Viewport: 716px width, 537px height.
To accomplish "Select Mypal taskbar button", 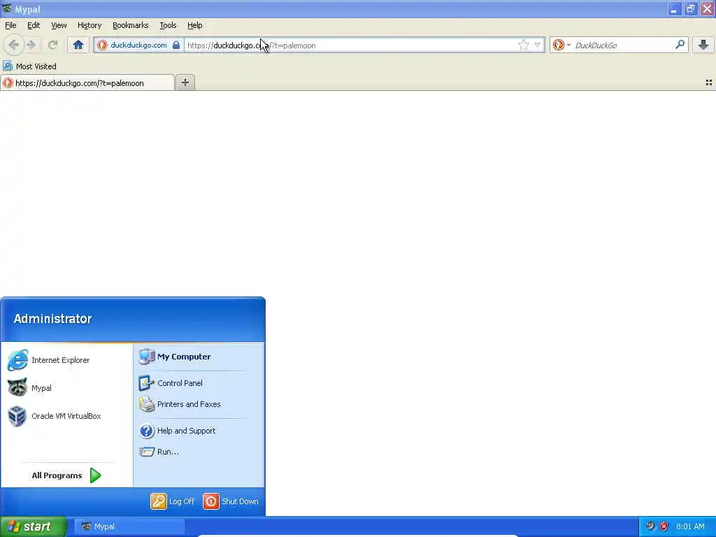I will (x=129, y=527).
